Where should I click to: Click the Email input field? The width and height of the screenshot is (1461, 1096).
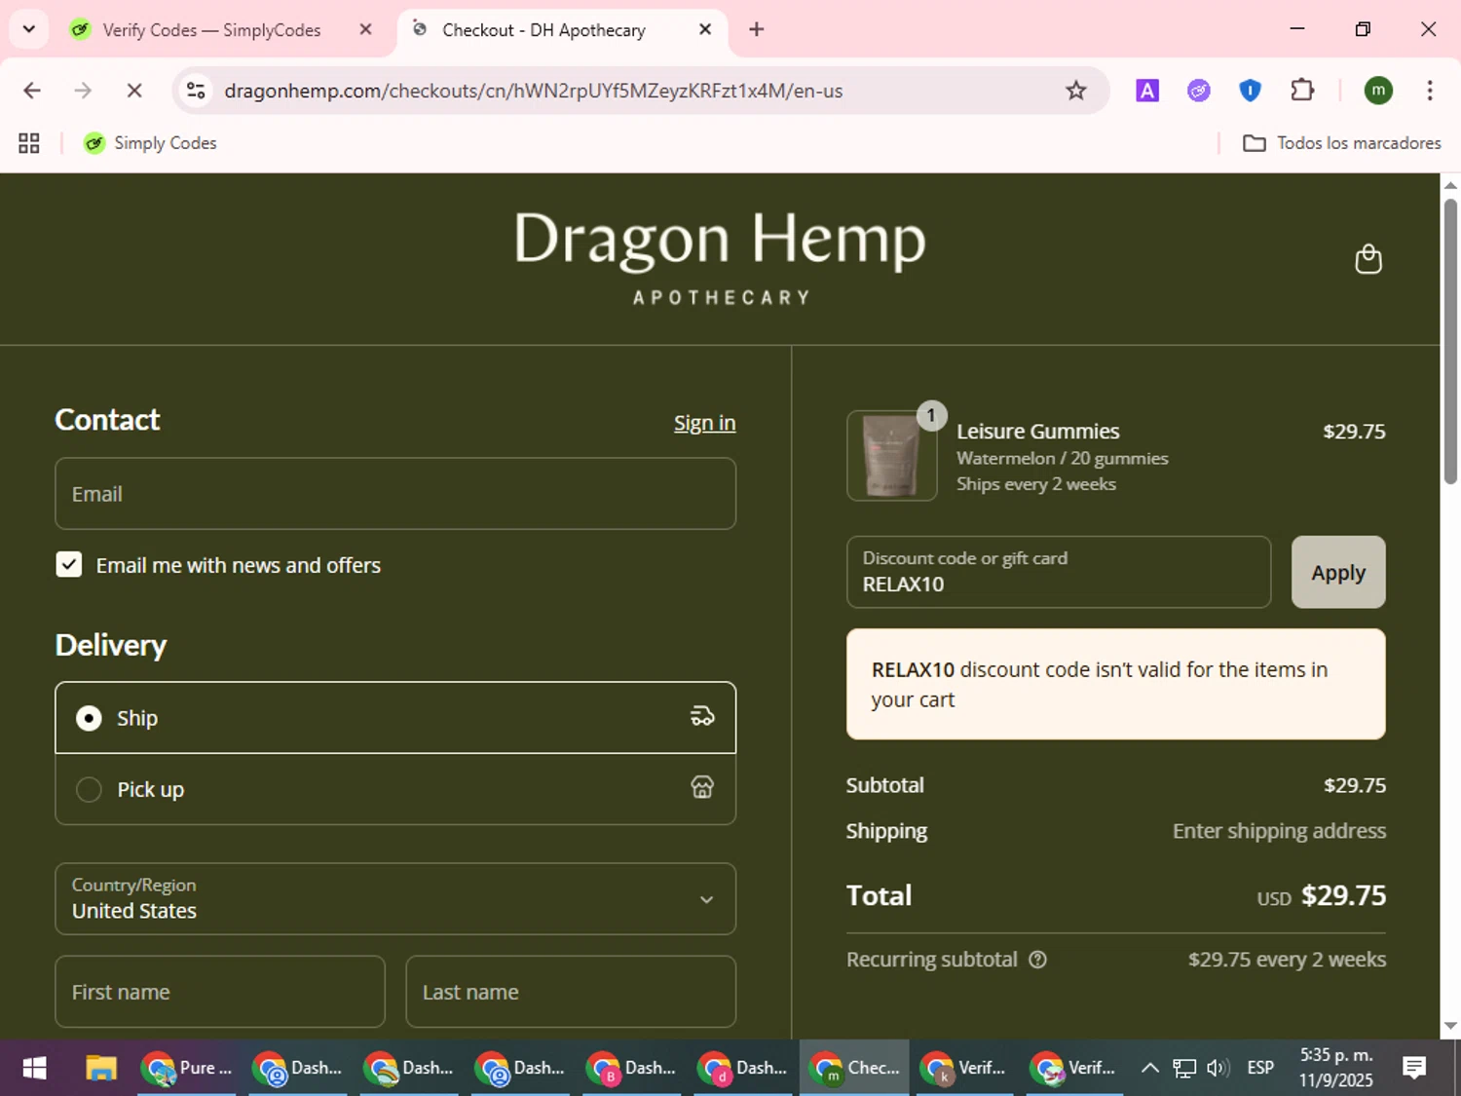[395, 494]
